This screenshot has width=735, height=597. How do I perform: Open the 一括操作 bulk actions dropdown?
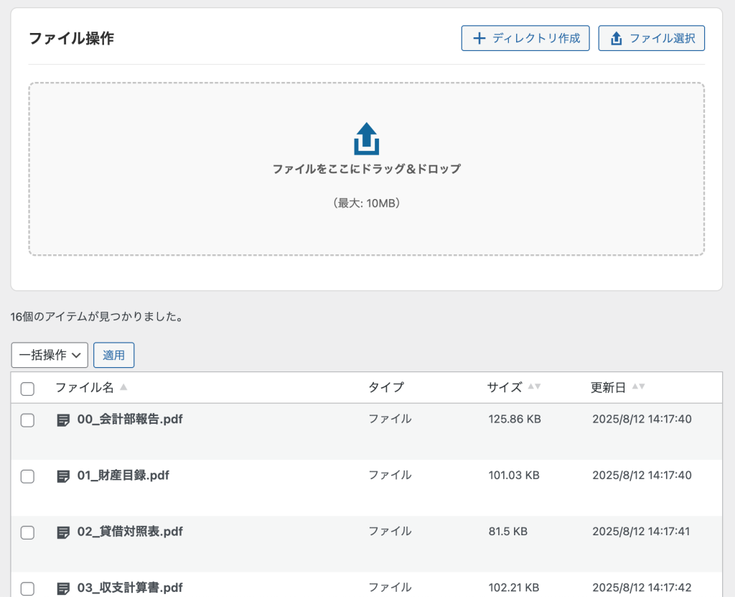[x=50, y=355]
